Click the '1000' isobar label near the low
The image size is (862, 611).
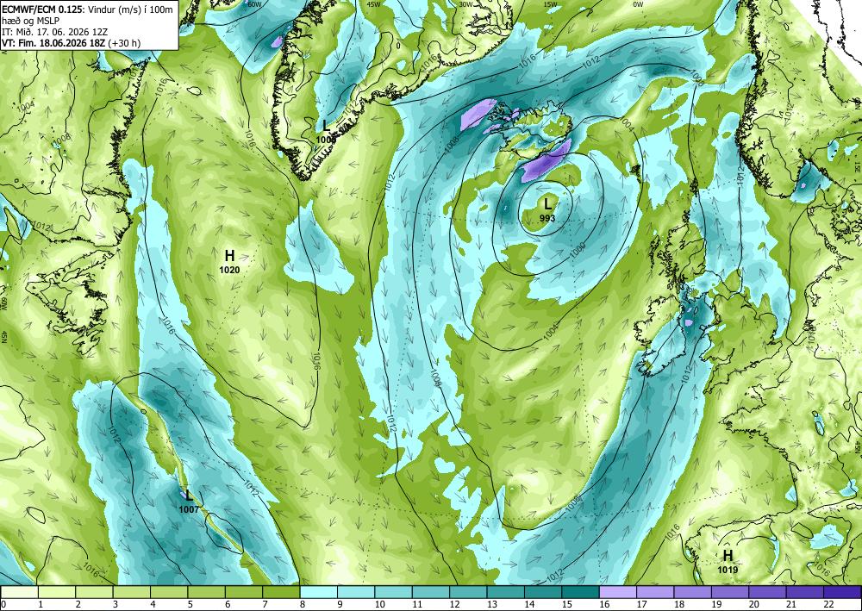(578, 251)
